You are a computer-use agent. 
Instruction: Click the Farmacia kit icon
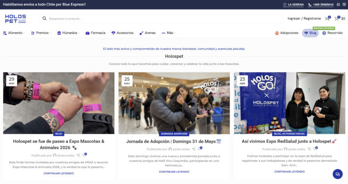87,33
